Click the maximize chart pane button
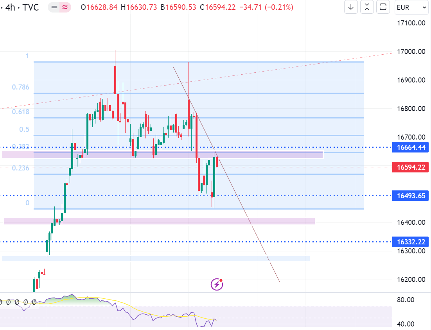431x330 pixels. [x=383, y=7]
